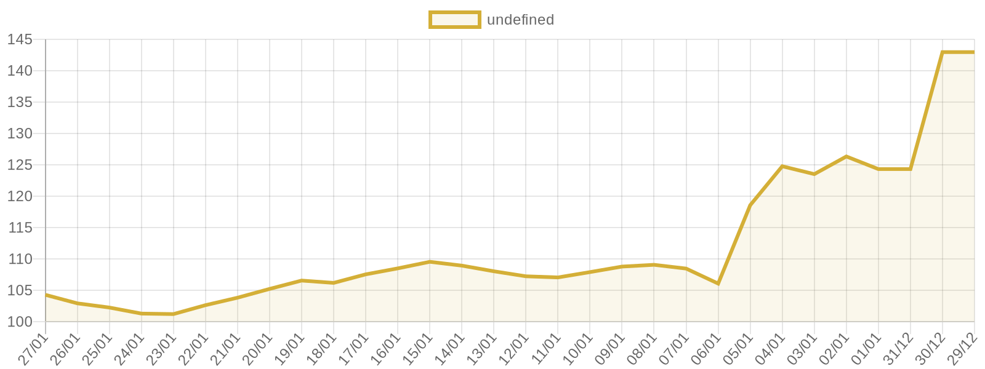Select the data point at 04/01

click(x=782, y=166)
